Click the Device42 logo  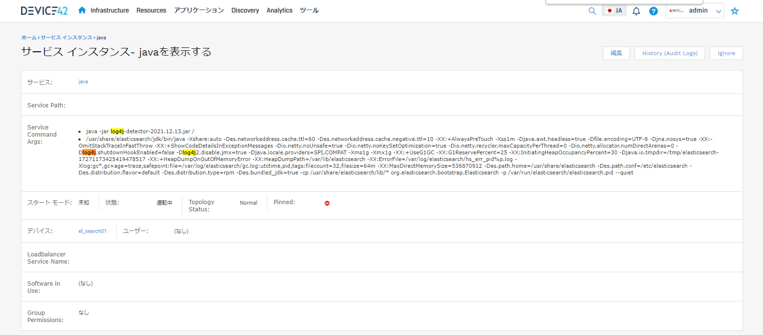click(x=44, y=11)
